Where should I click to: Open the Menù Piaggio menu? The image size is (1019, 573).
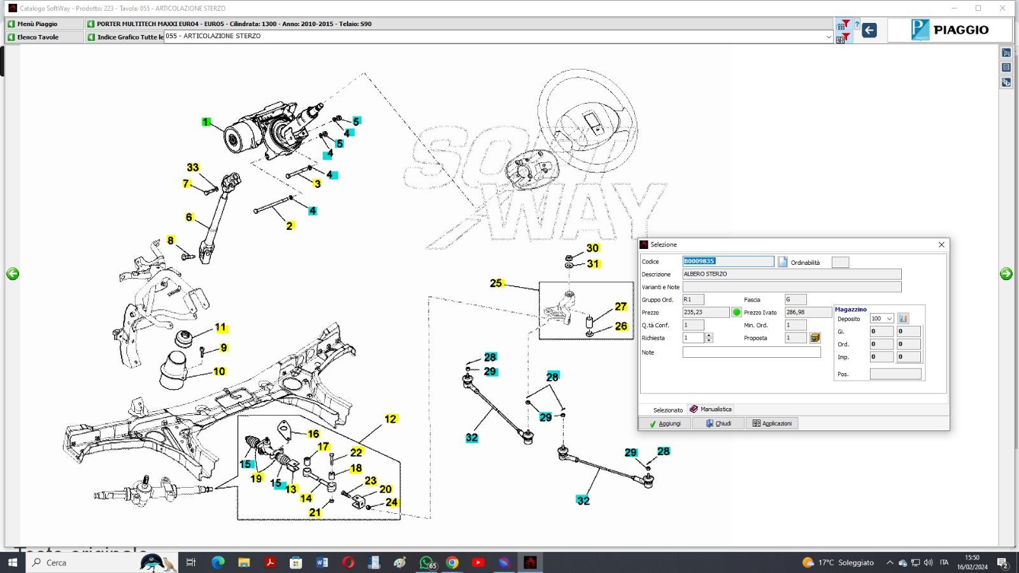pos(37,24)
